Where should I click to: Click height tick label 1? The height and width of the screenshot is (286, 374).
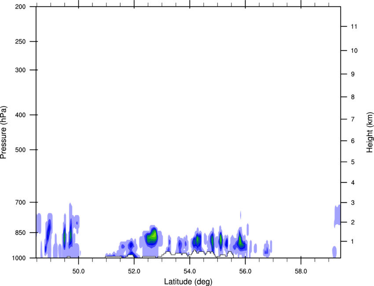coord(352,242)
